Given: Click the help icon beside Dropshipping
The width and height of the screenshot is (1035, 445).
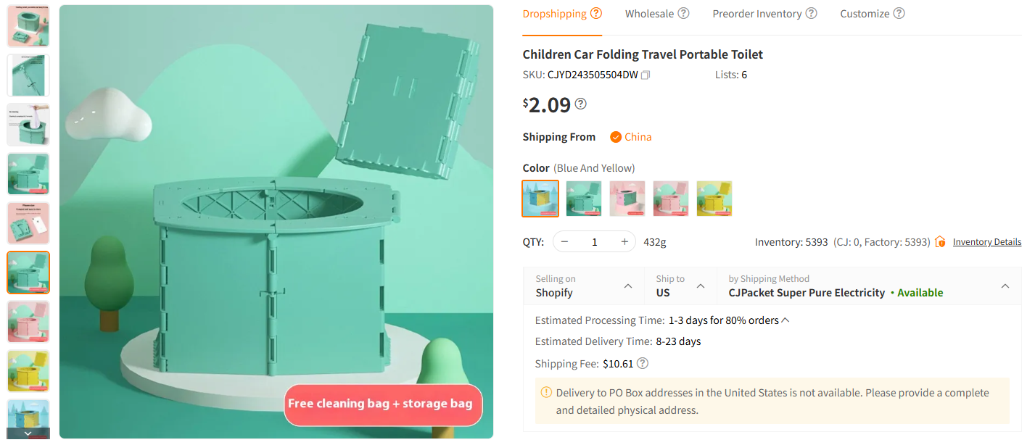Looking at the screenshot, I should [597, 12].
